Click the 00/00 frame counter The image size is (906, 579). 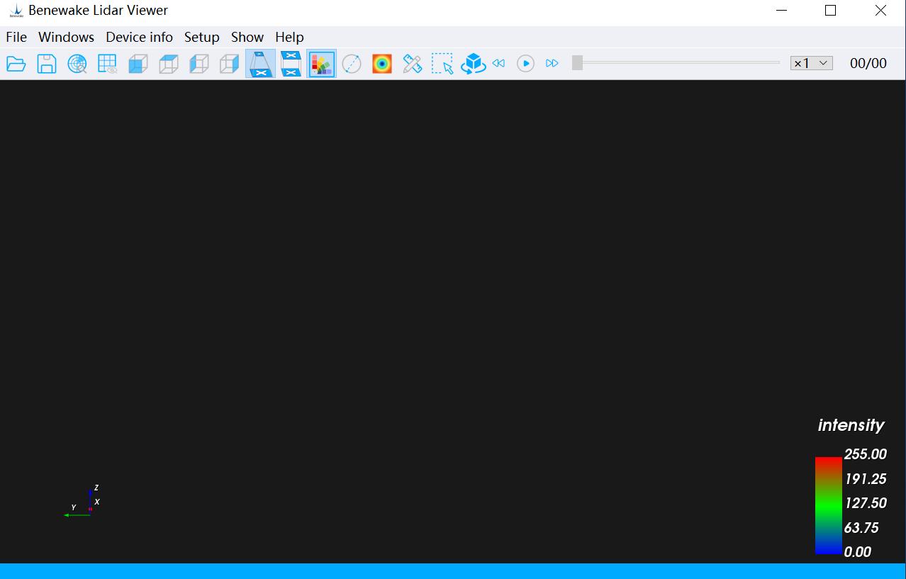click(868, 63)
